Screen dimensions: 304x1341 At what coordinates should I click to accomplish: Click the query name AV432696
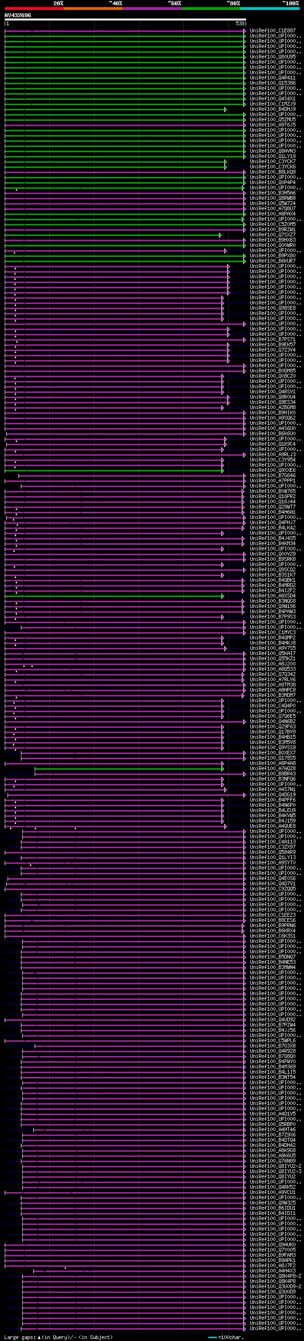pyautogui.click(x=18, y=15)
